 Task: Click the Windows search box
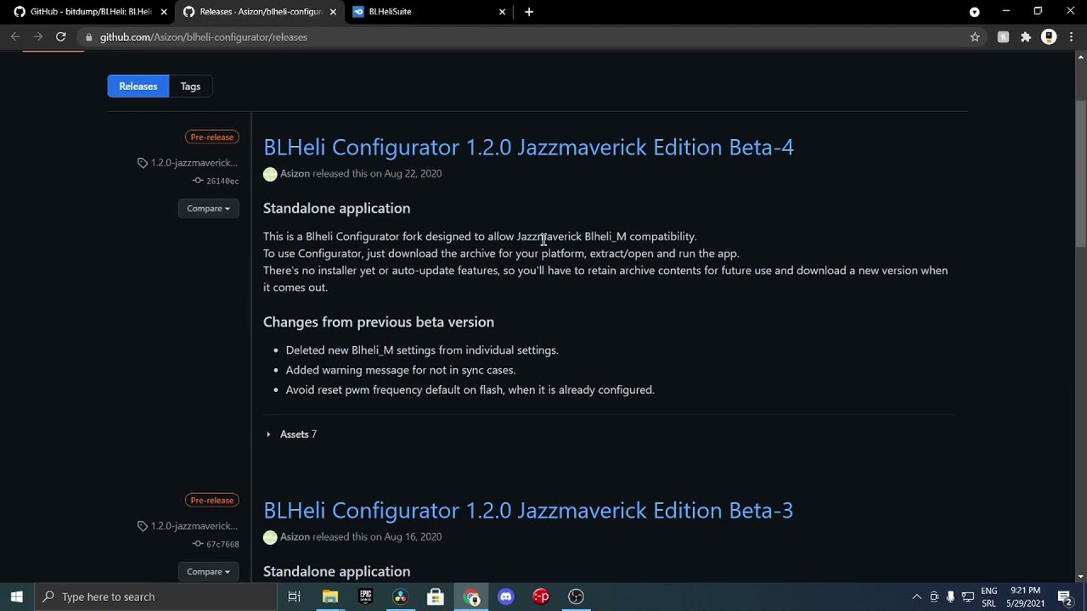click(155, 597)
